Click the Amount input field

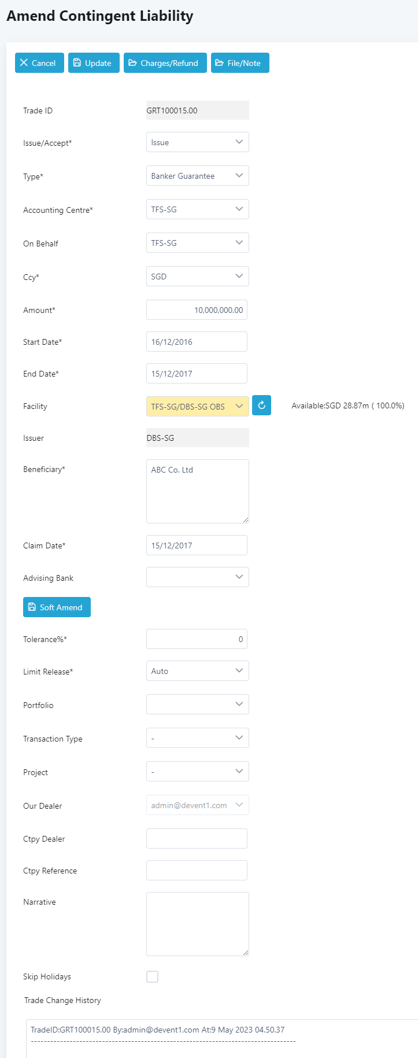(197, 310)
